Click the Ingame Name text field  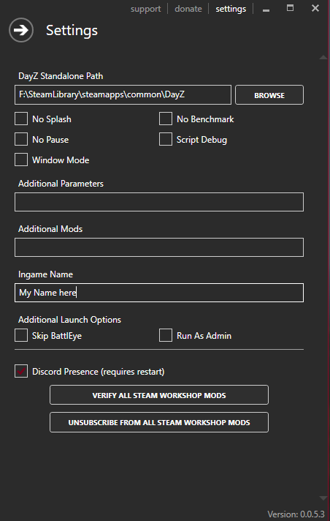[x=159, y=293]
